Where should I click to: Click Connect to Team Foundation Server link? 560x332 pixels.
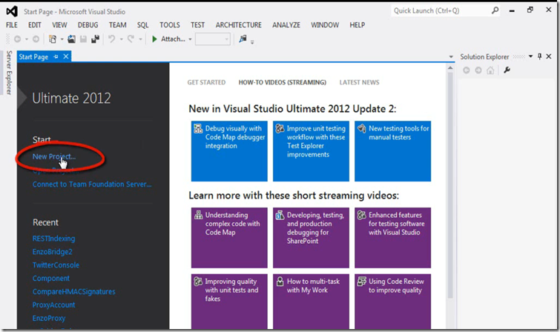pos(92,185)
